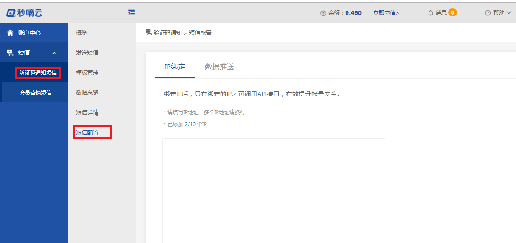Screen dimensions: 516x243
Task: Click the chat icon beside 短信
Action: coord(10,53)
